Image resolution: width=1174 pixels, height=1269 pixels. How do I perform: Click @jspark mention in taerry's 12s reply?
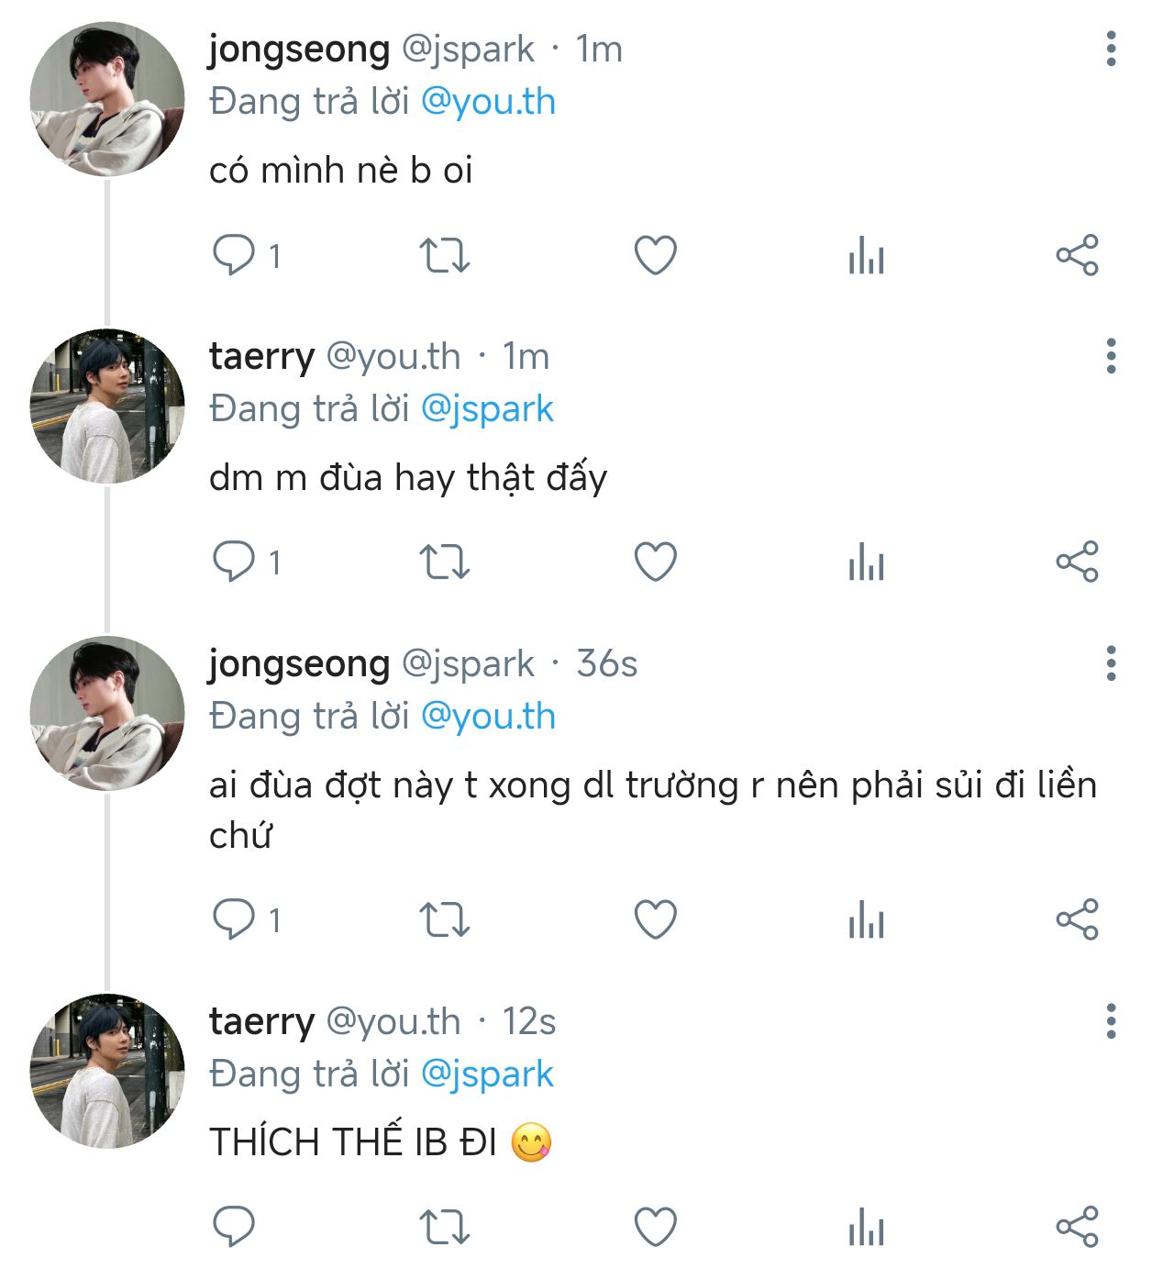pyautogui.click(x=487, y=1074)
